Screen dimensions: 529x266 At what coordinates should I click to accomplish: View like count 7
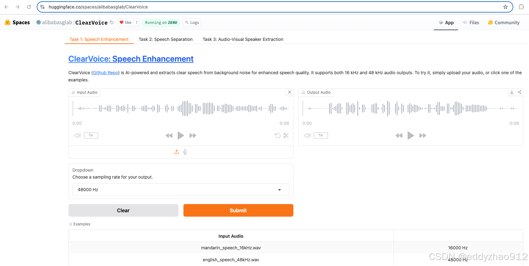pos(137,22)
